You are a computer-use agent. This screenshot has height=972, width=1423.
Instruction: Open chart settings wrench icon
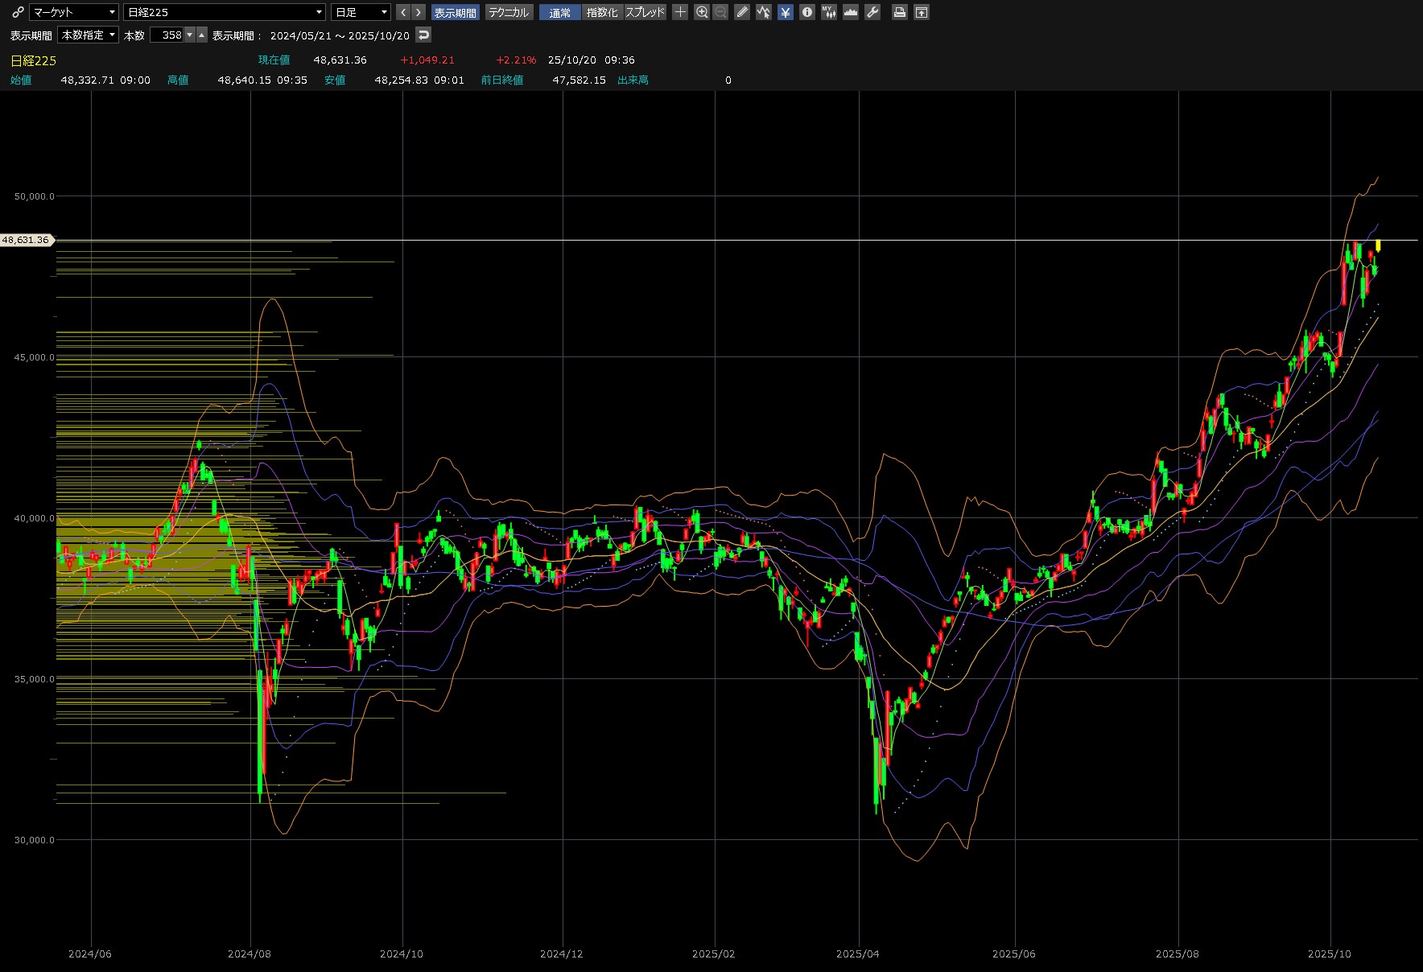tap(872, 12)
